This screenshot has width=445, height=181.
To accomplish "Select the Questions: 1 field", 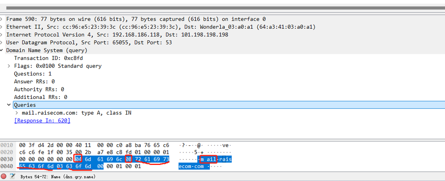I will (x=33, y=74).
